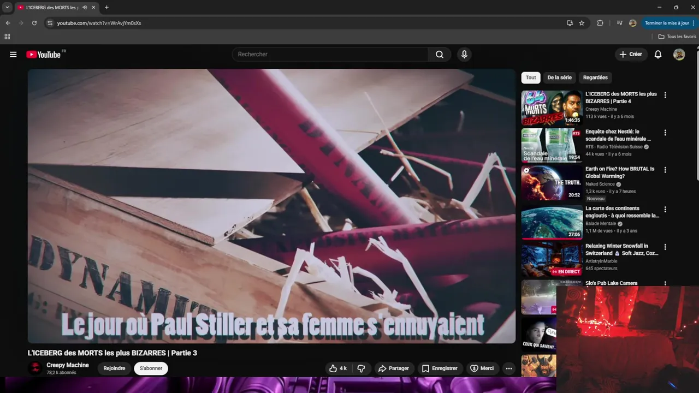Select the 'Regardées' filter chip
Viewport: 699px width, 393px height.
[595, 78]
